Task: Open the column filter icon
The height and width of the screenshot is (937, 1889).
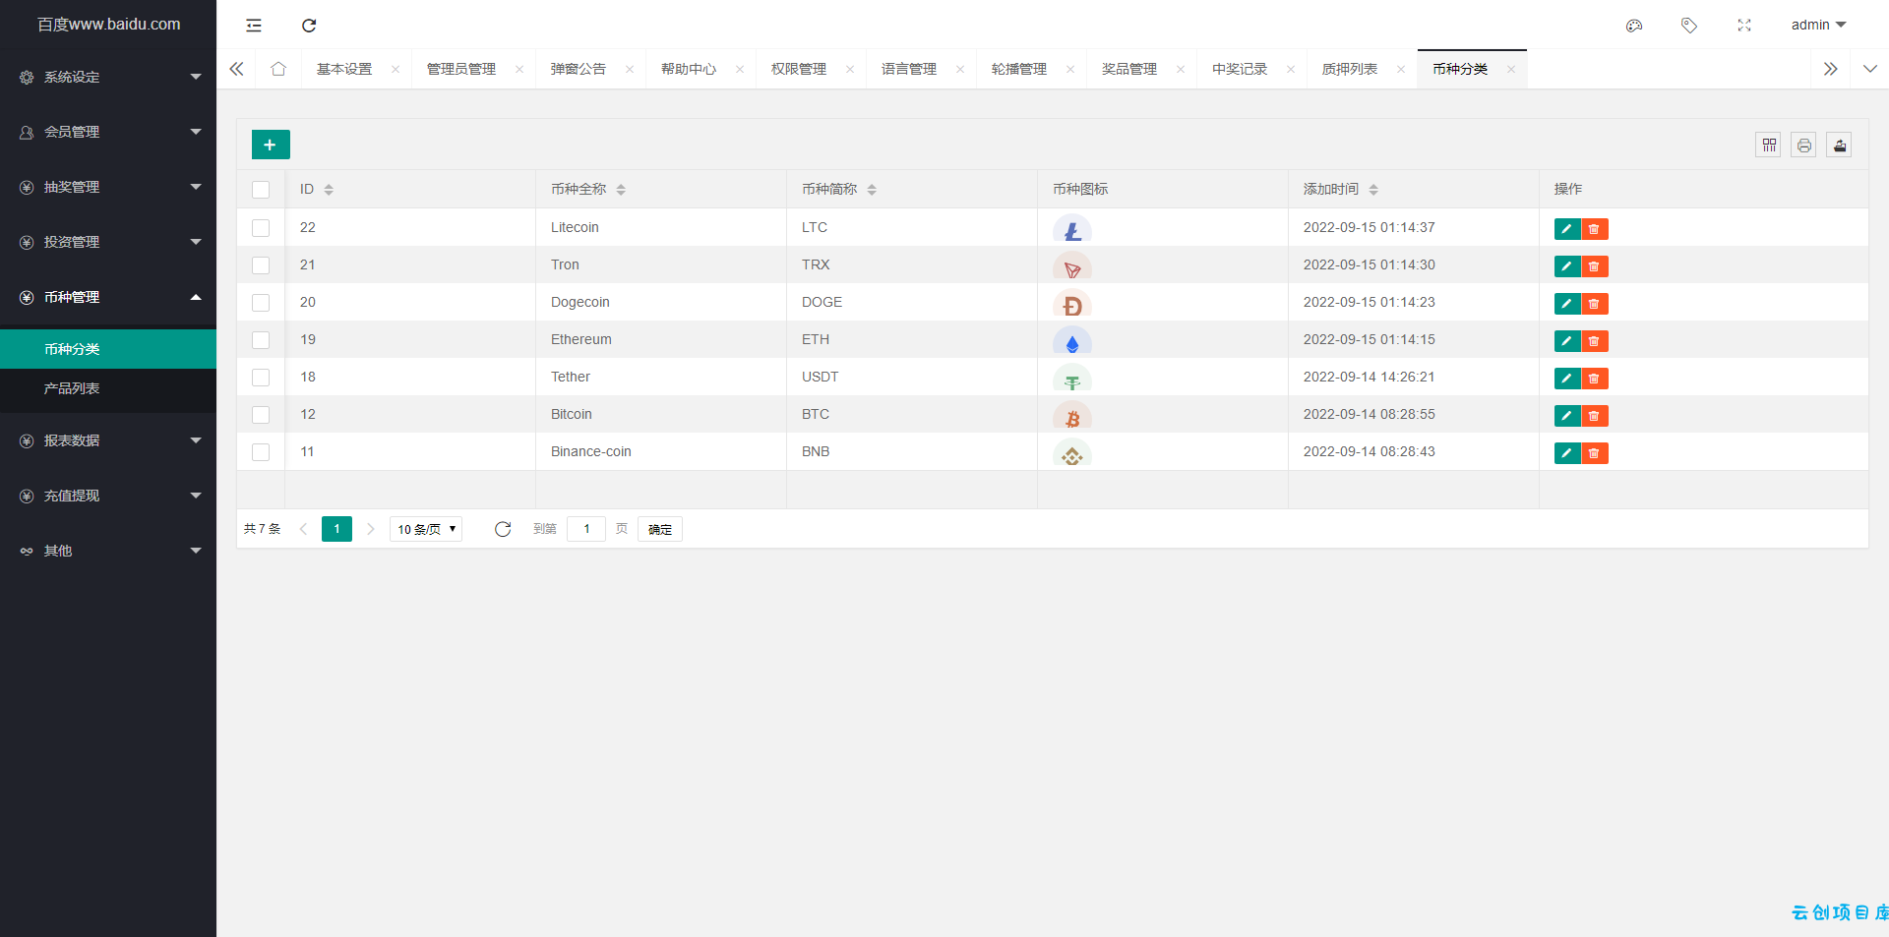Action: click(x=1769, y=146)
